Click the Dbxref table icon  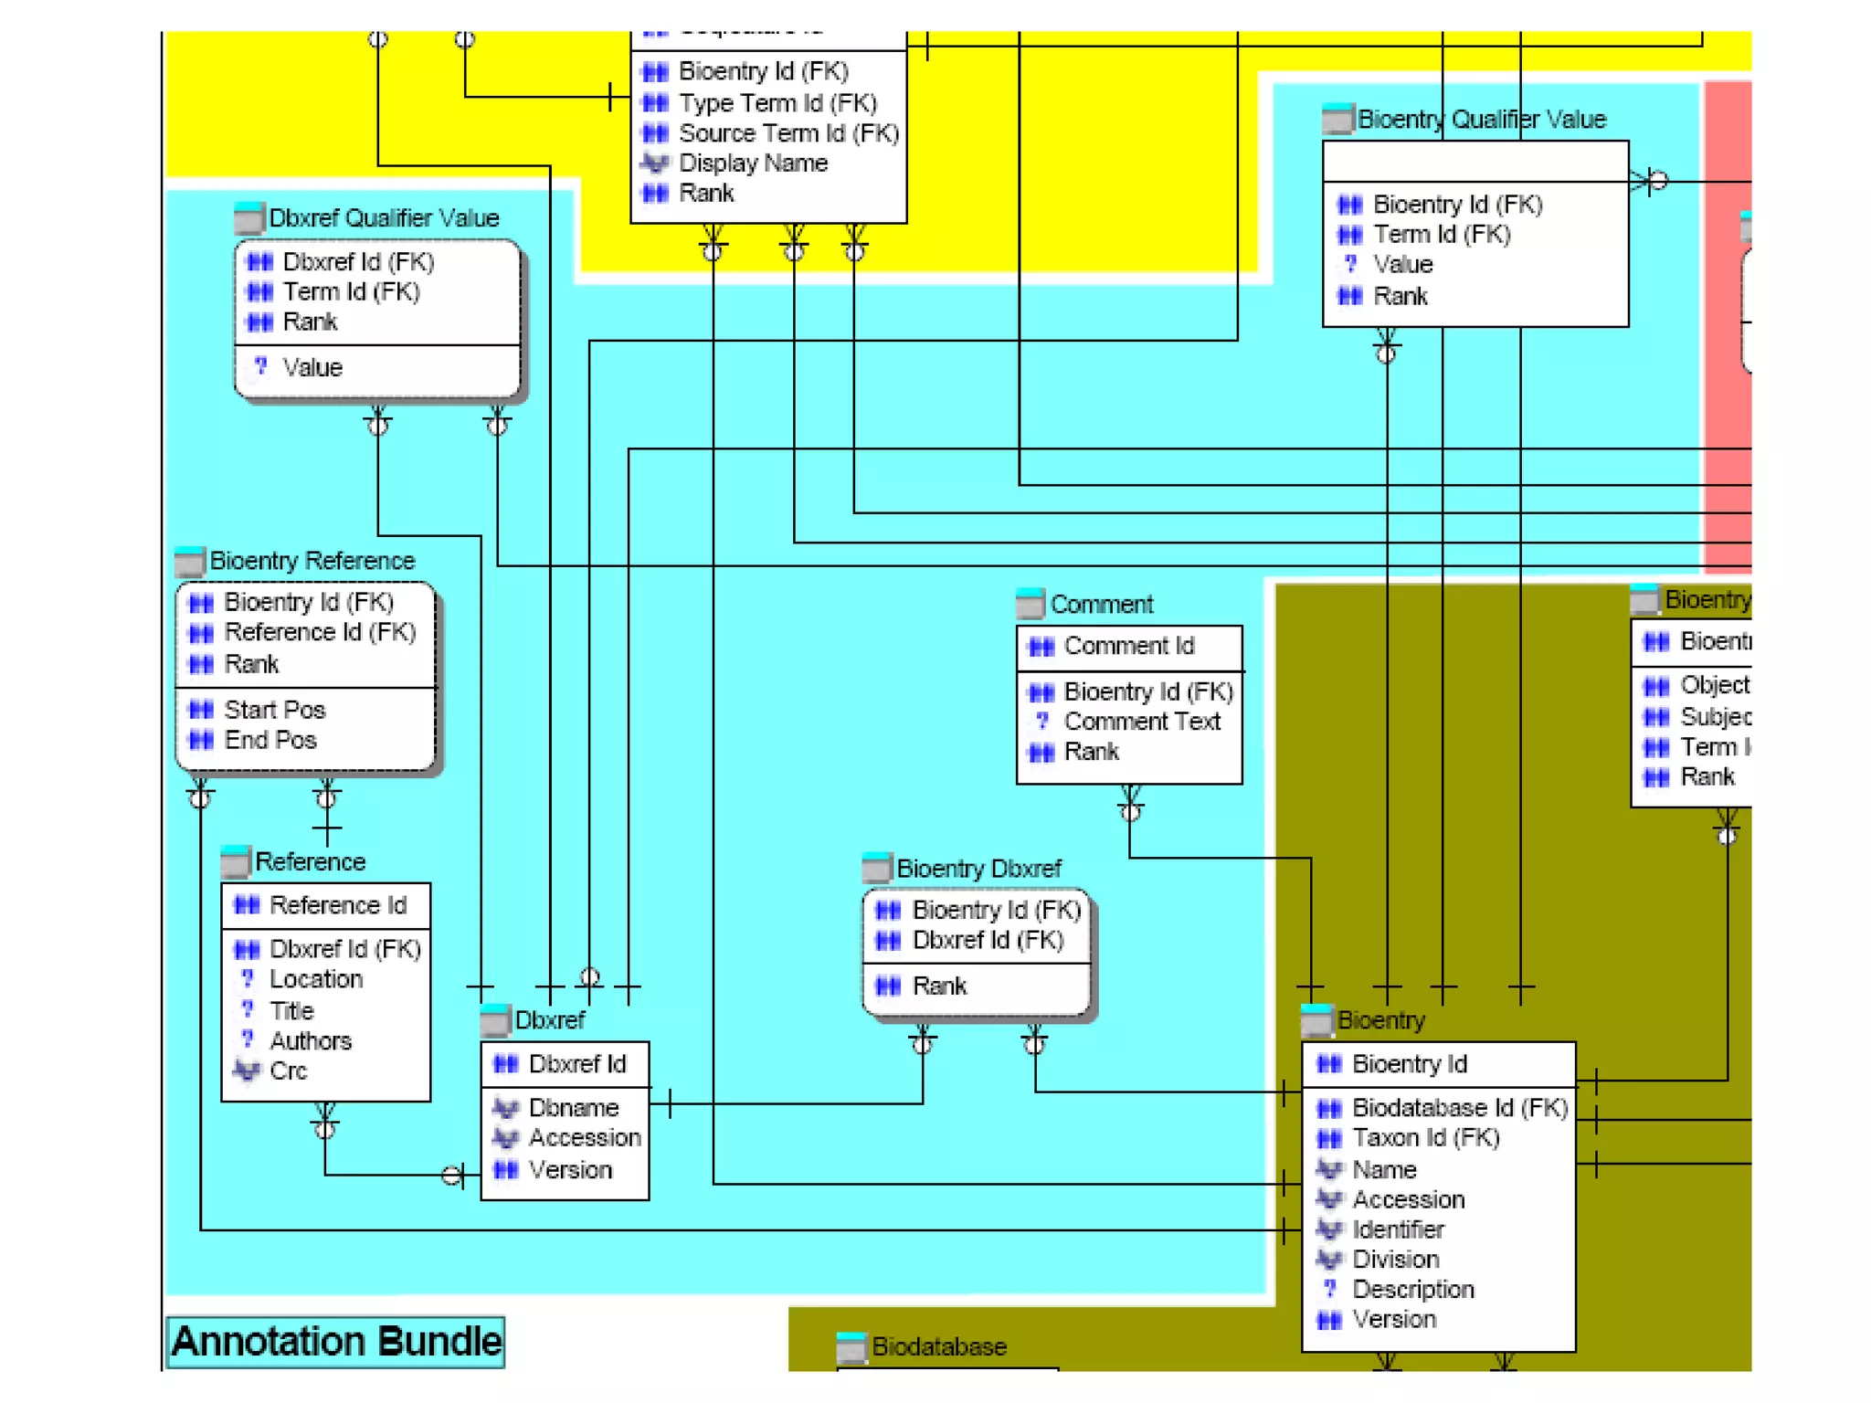(x=494, y=1019)
